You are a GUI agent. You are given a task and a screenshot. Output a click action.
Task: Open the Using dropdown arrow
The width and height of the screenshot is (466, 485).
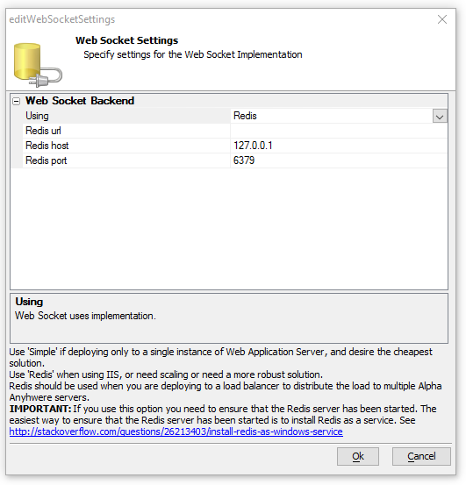(440, 117)
